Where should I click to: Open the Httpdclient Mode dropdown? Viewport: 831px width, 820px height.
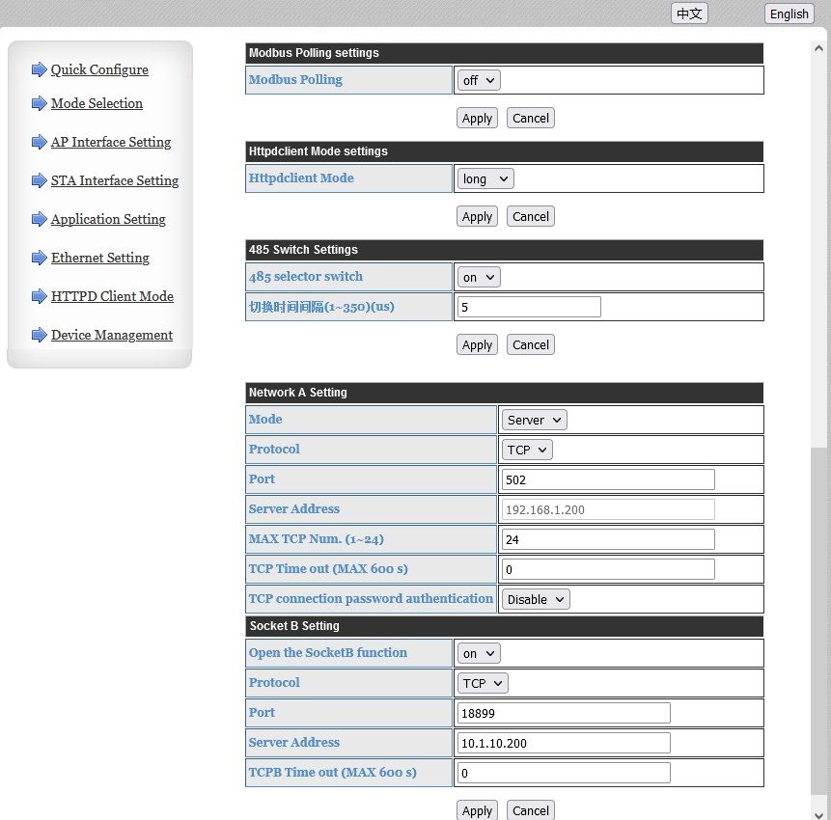point(485,179)
